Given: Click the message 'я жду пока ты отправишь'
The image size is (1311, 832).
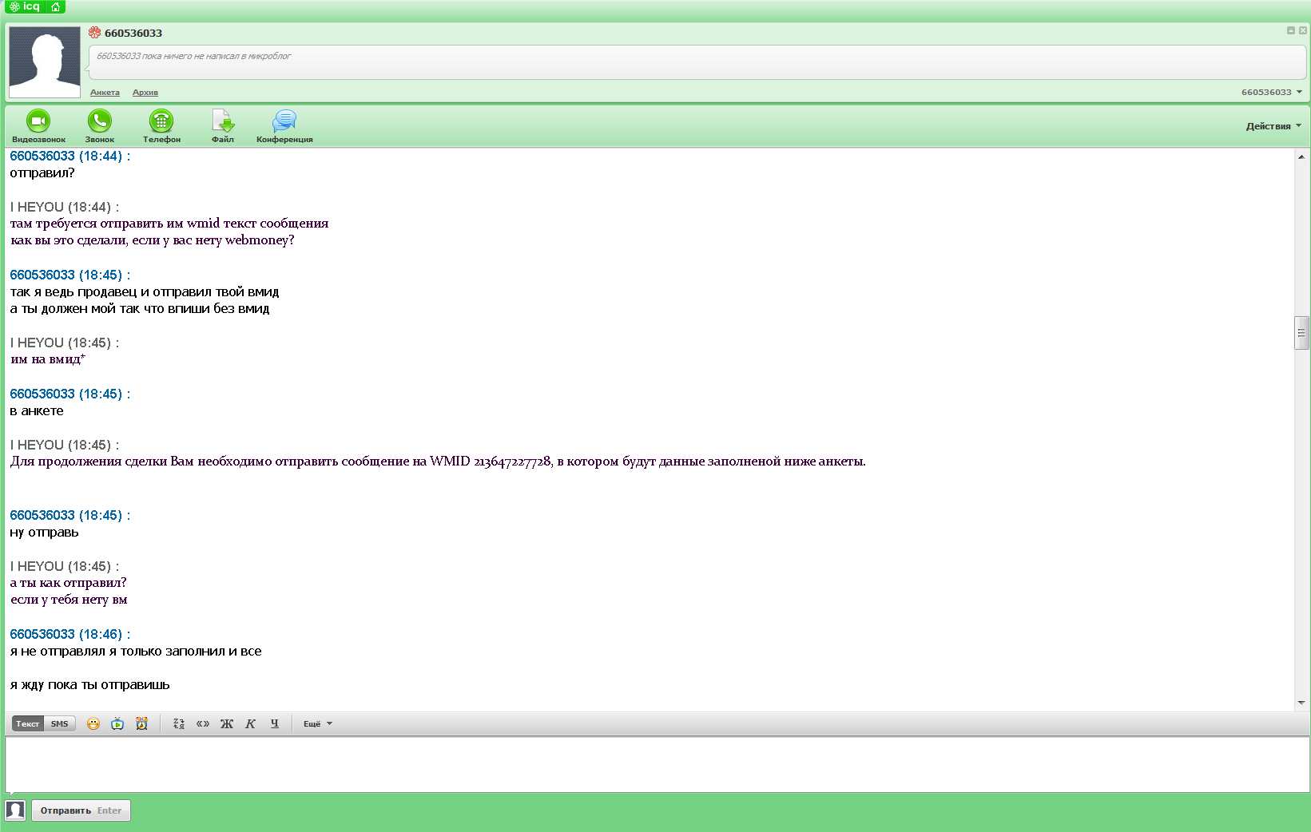Looking at the screenshot, I should 90,685.
